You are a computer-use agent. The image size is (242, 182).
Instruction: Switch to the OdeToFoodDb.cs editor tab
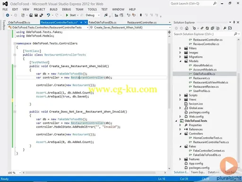(19, 22)
